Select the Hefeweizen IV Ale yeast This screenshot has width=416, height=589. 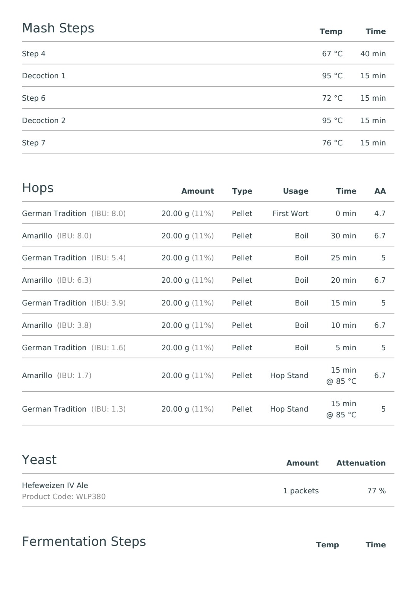click(x=208, y=491)
